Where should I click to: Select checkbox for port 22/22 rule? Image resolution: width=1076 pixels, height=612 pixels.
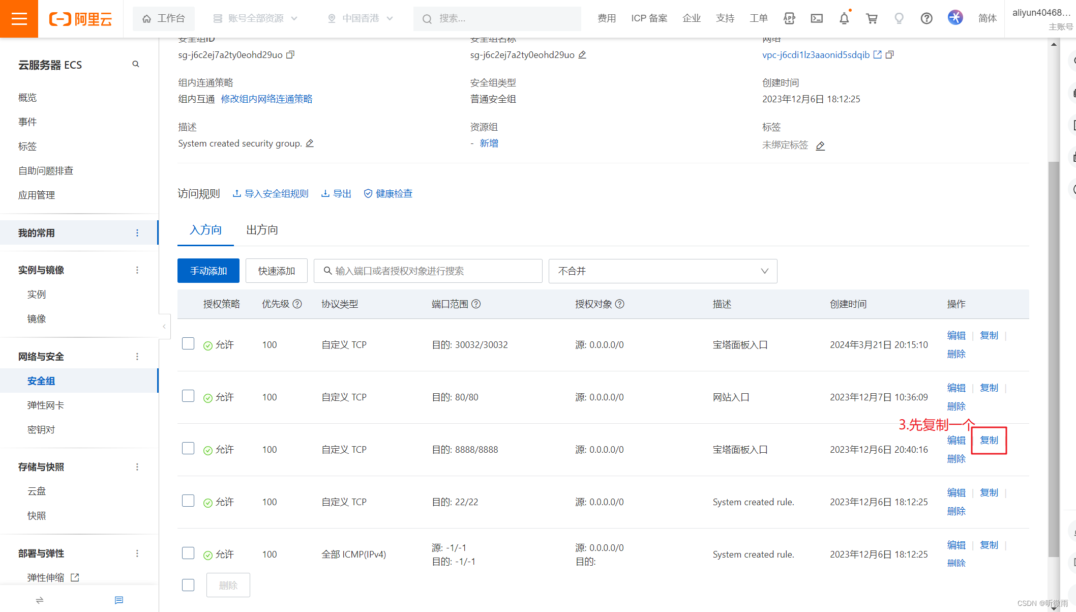pos(188,501)
